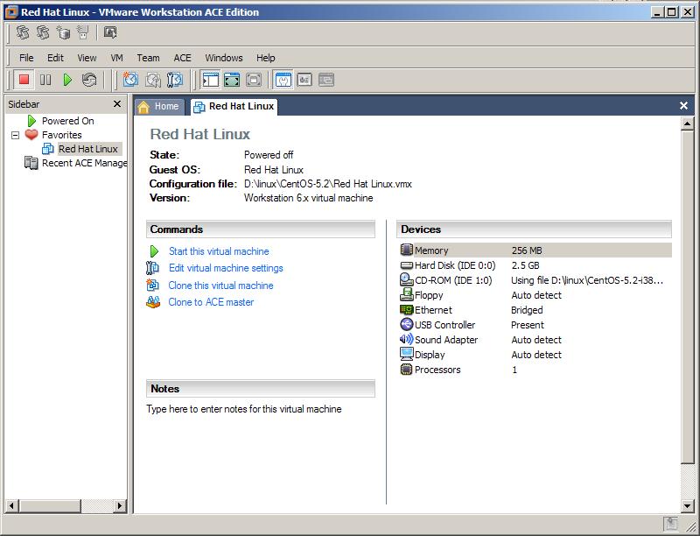Open the ACE menu
Viewport: 700px width, 536px height.
click(x=182, y=58)
